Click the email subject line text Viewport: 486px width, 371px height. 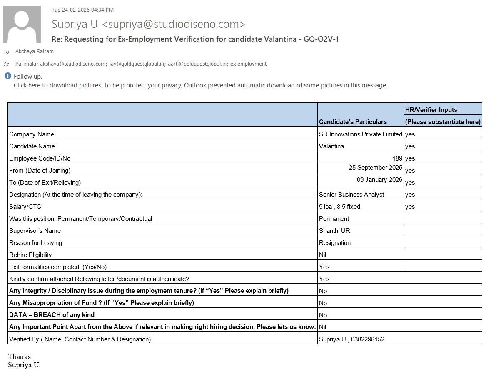click(x=195, y=39)
